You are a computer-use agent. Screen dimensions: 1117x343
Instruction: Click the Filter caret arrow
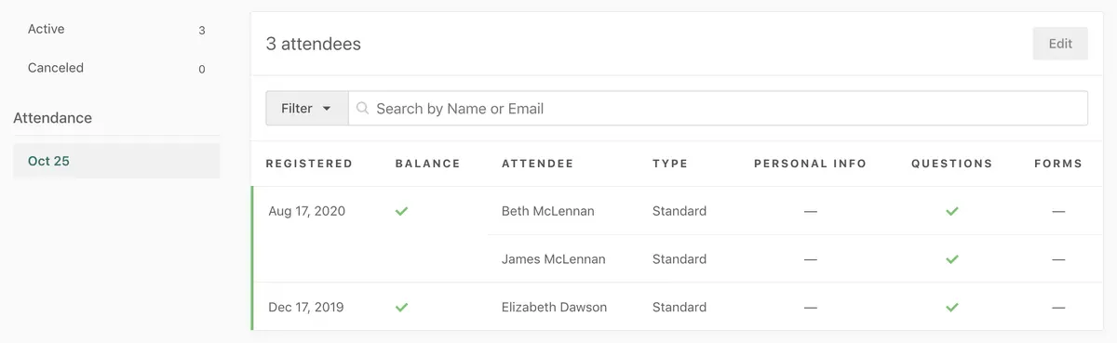tap(327, 109)
